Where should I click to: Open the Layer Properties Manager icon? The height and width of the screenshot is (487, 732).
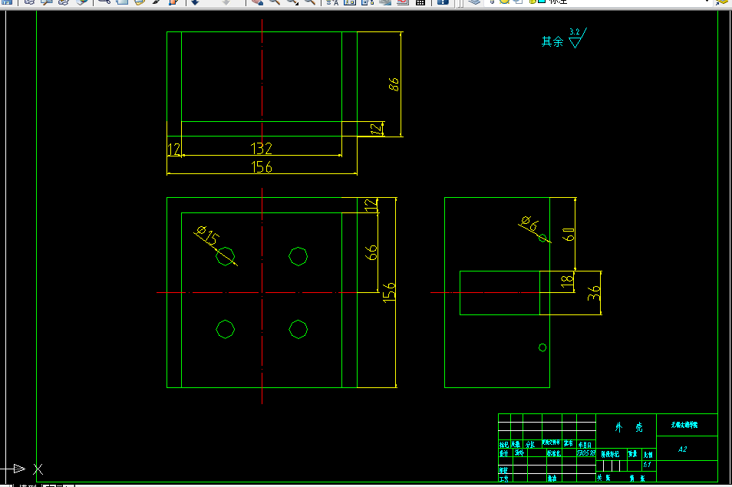click(474, 2)
